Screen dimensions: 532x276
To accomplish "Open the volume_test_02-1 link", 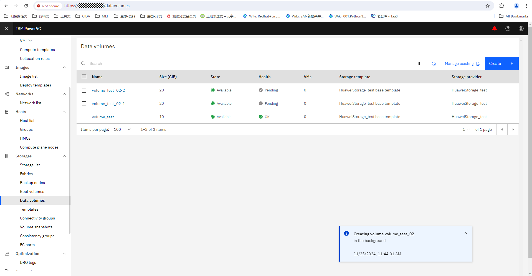I will [x=108, y=104].
